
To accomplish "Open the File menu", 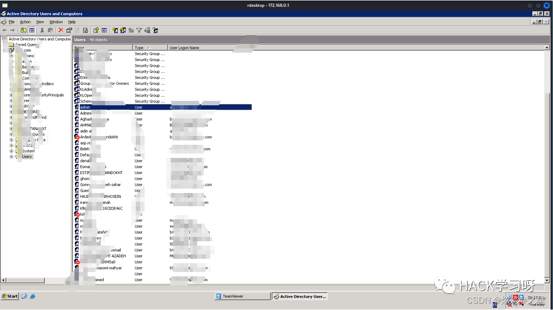I will click(x=12, y=22).
